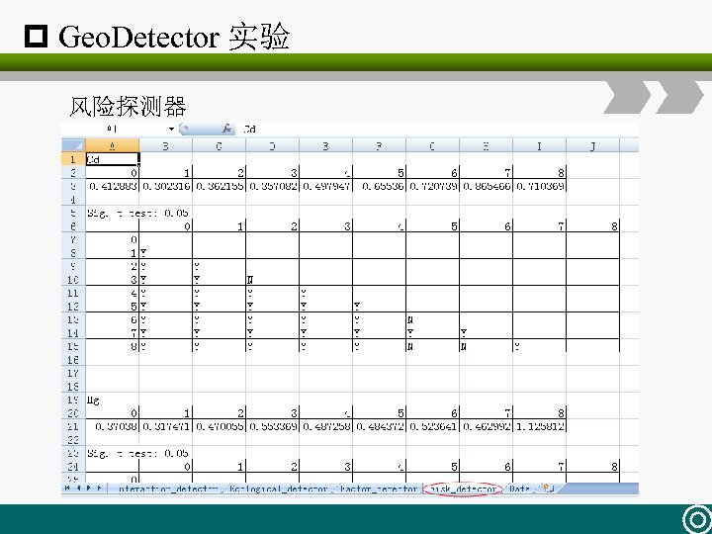Screen dimensions: 712x534
Task: Click cell A1 containing Cd
Action: tap(113, 159)
